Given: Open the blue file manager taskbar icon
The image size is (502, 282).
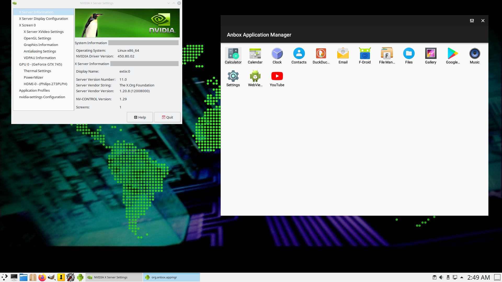Looking at the screenshot, I should [23, 277].
